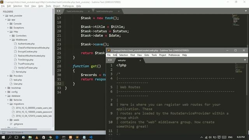The width and height of the screenshot is (249, 140).
Task: Open CheckForMaintenanceMode.php file
Action: 34,48
